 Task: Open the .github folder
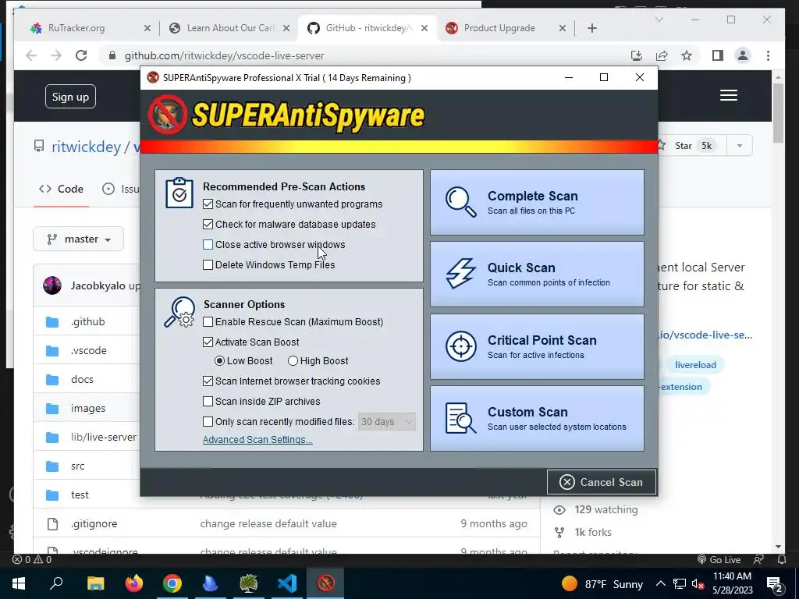[87, 322]
